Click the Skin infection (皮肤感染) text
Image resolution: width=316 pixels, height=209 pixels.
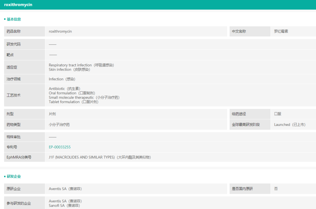click(x=69, y=70)
